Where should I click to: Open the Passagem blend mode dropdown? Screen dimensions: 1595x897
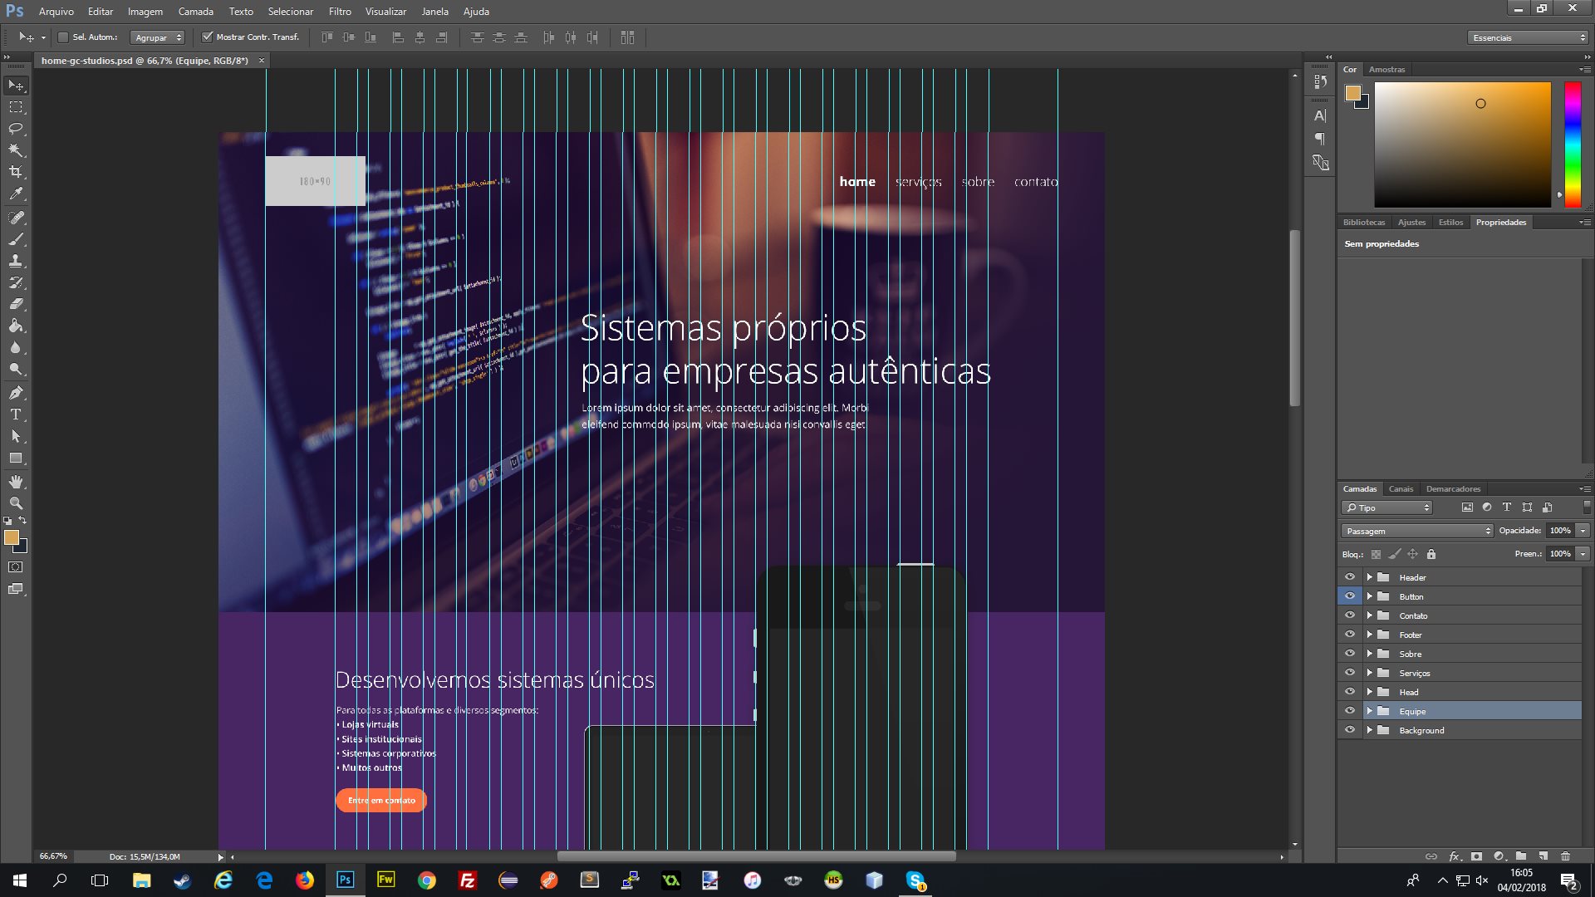pyautogui.click(x=1416, y=531)
